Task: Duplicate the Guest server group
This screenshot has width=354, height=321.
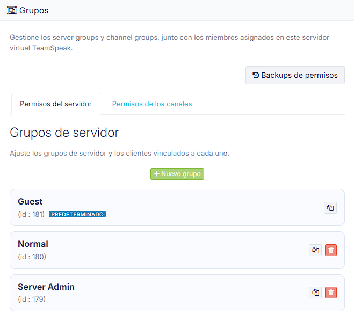Action: [x=330, y=208]
